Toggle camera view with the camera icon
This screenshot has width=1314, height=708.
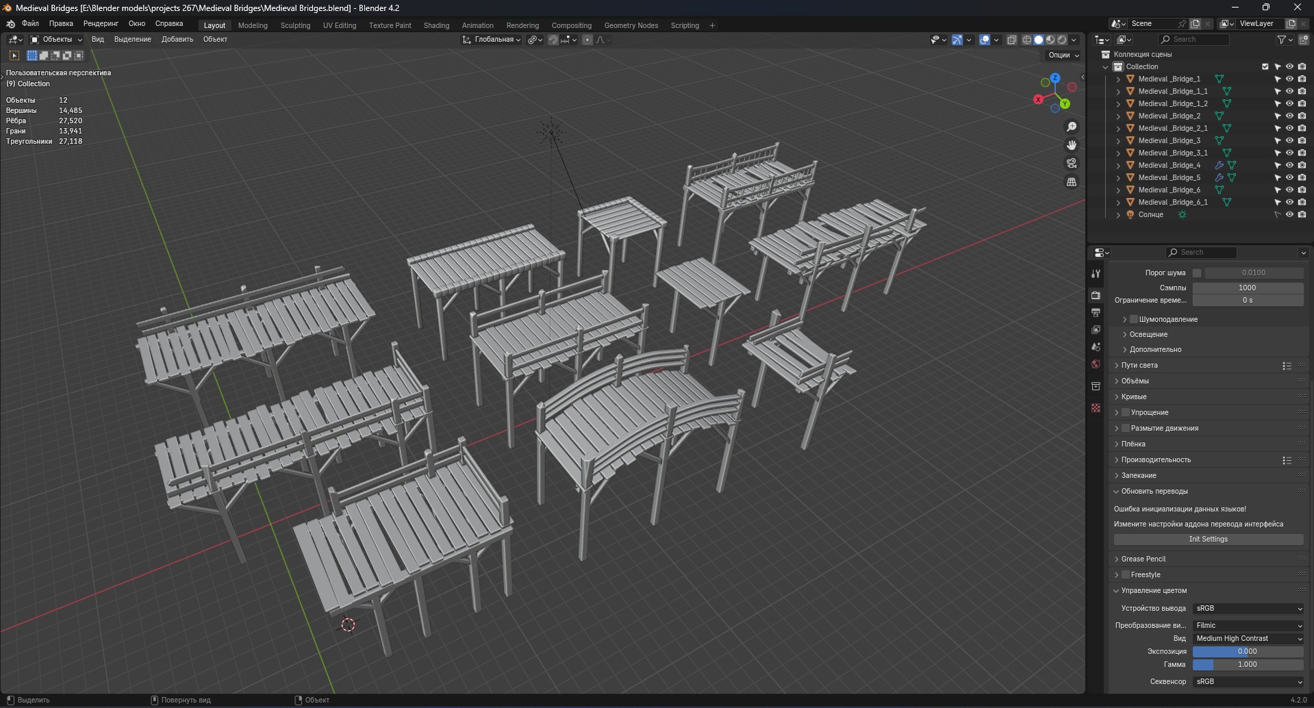(1072, 164)
